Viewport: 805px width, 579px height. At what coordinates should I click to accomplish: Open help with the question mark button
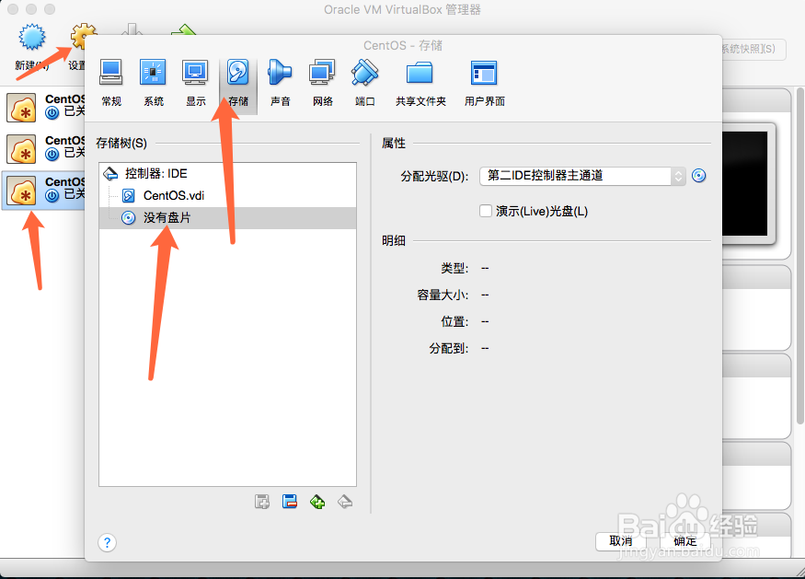click(x=107, y=542)
